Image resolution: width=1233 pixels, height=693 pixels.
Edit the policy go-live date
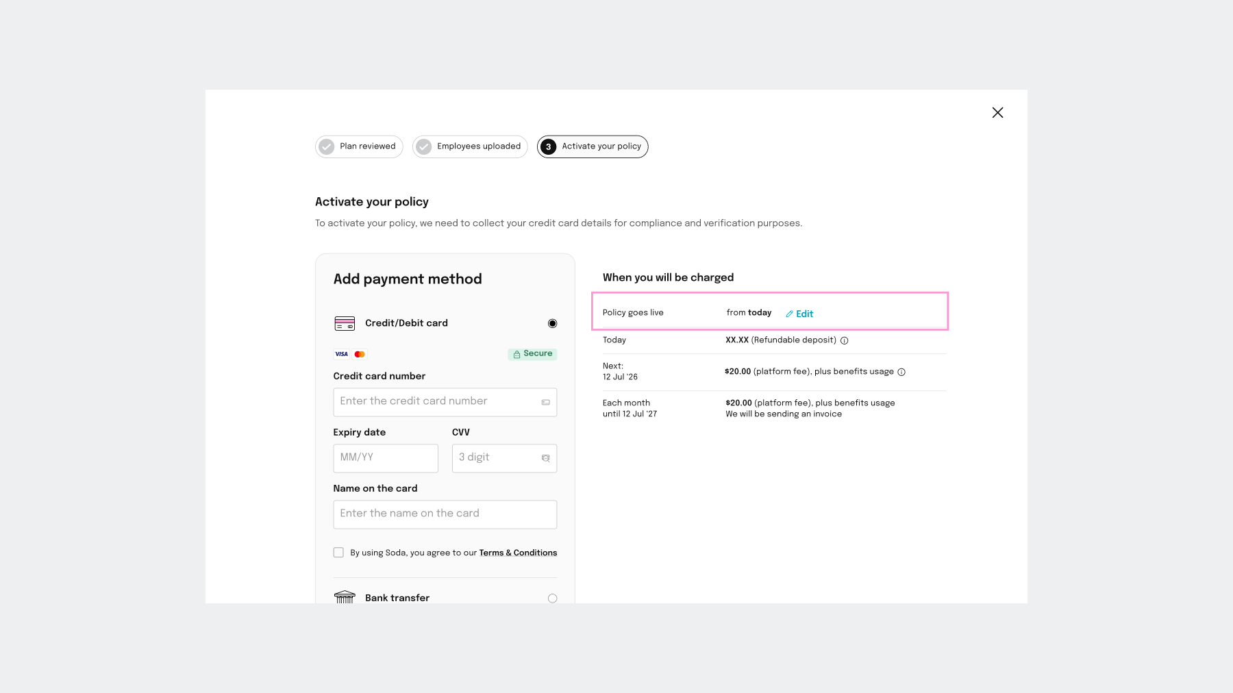[x=799, y=314]
